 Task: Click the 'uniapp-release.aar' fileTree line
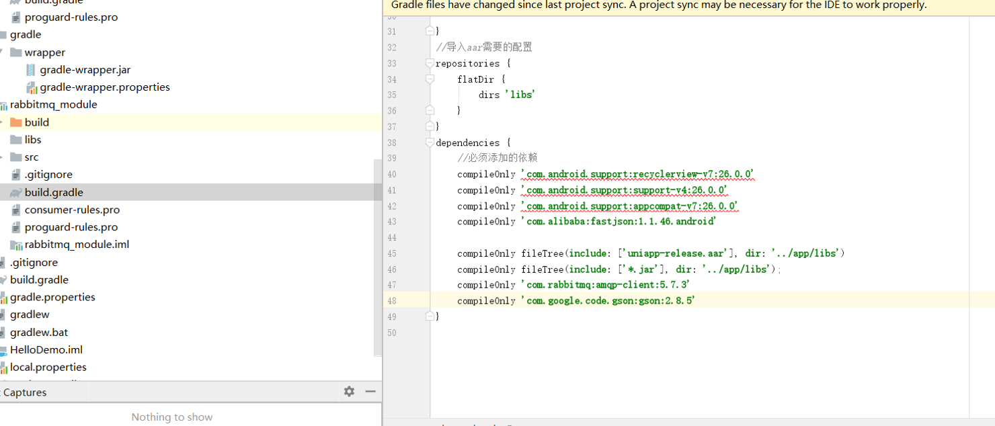pyautogui.click(x=651, y=253)
